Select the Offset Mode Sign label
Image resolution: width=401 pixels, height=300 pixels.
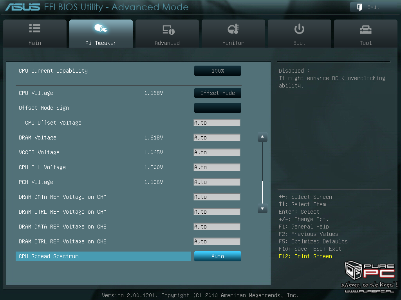pyautogui.click(x=44, y=108)
